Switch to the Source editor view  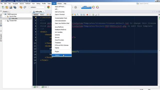tap(36, 14)
